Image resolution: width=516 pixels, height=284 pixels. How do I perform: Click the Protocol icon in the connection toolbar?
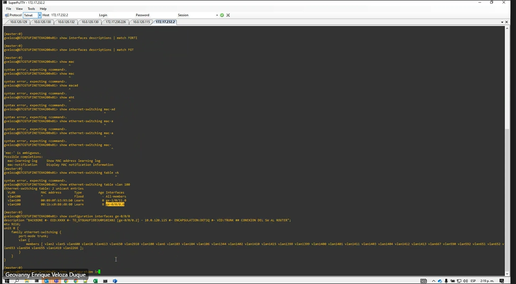click(x=6, y=15)
